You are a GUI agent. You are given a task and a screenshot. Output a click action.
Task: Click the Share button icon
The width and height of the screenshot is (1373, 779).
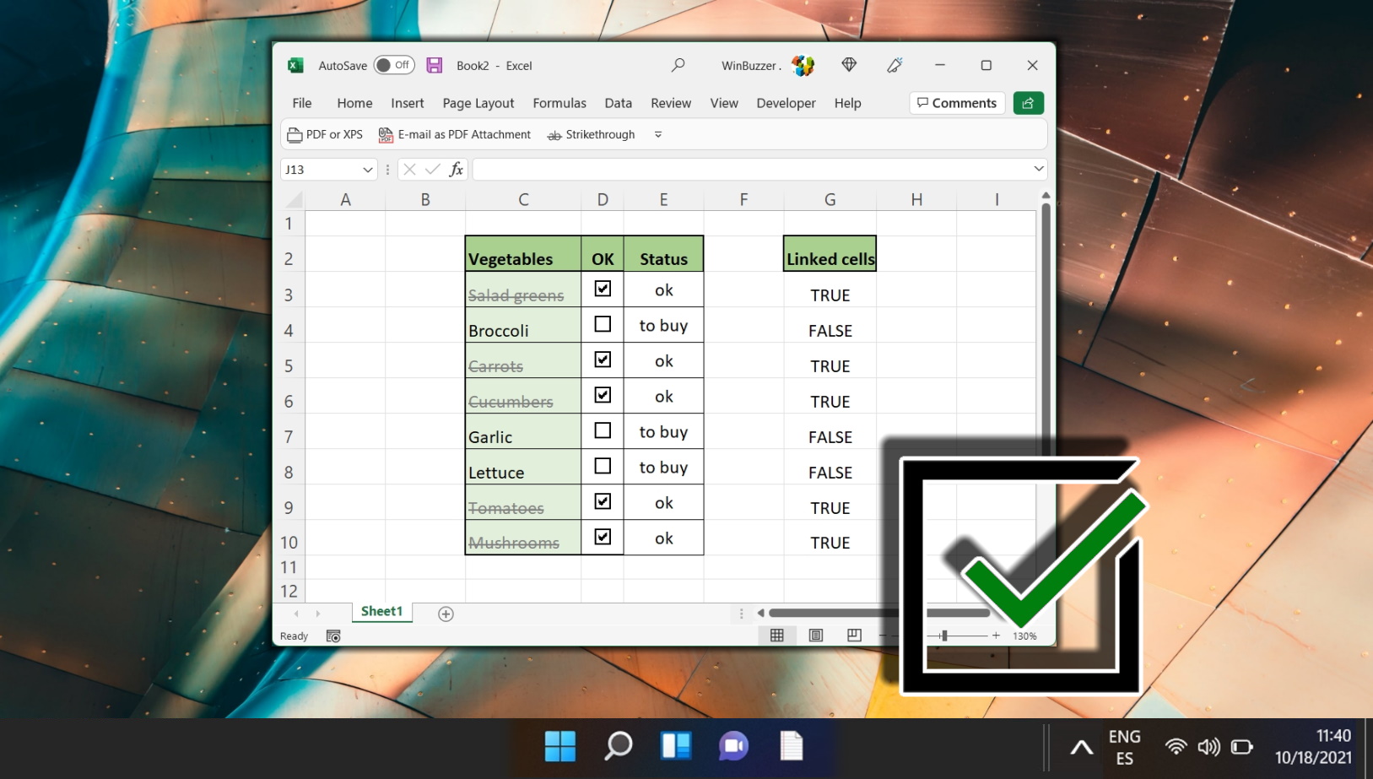pos(1028,103)
